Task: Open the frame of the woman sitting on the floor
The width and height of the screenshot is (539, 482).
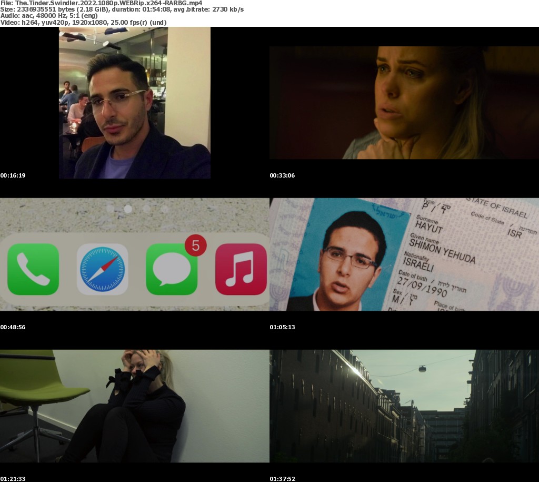Action: (x=135, y=406)
